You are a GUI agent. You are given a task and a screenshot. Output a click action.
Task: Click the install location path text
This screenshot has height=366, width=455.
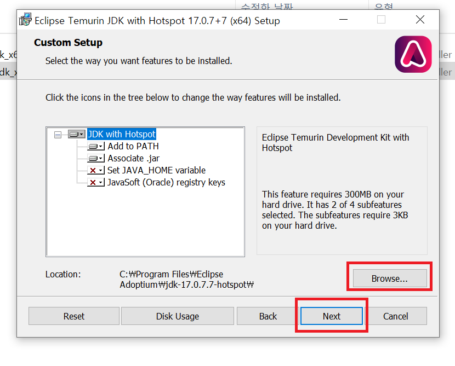point(186,280)
